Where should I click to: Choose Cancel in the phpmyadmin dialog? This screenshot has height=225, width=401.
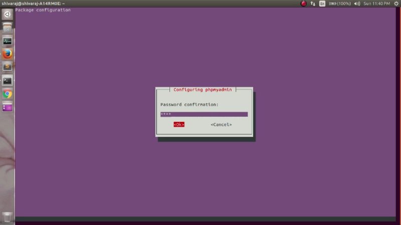tap(221, 124)
